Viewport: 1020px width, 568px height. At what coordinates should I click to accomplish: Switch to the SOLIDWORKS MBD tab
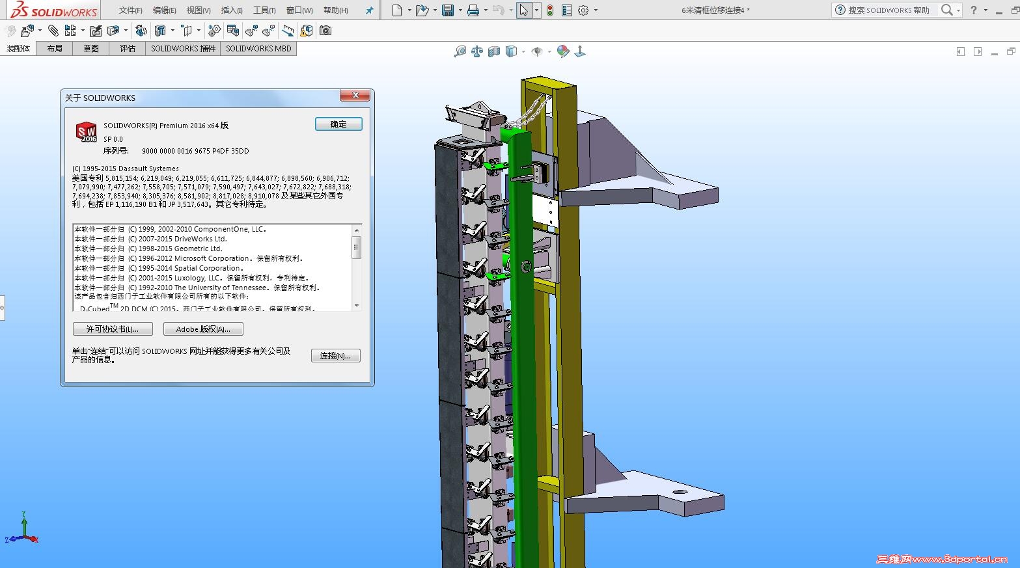coord(259,49)
